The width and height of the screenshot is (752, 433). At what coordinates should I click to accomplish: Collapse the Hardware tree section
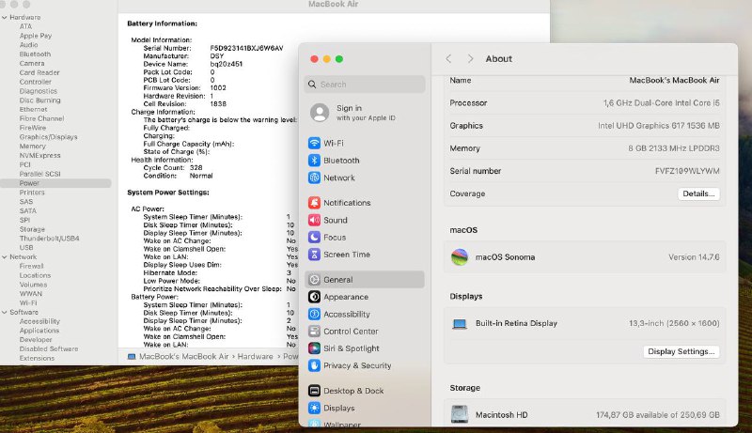5,17
